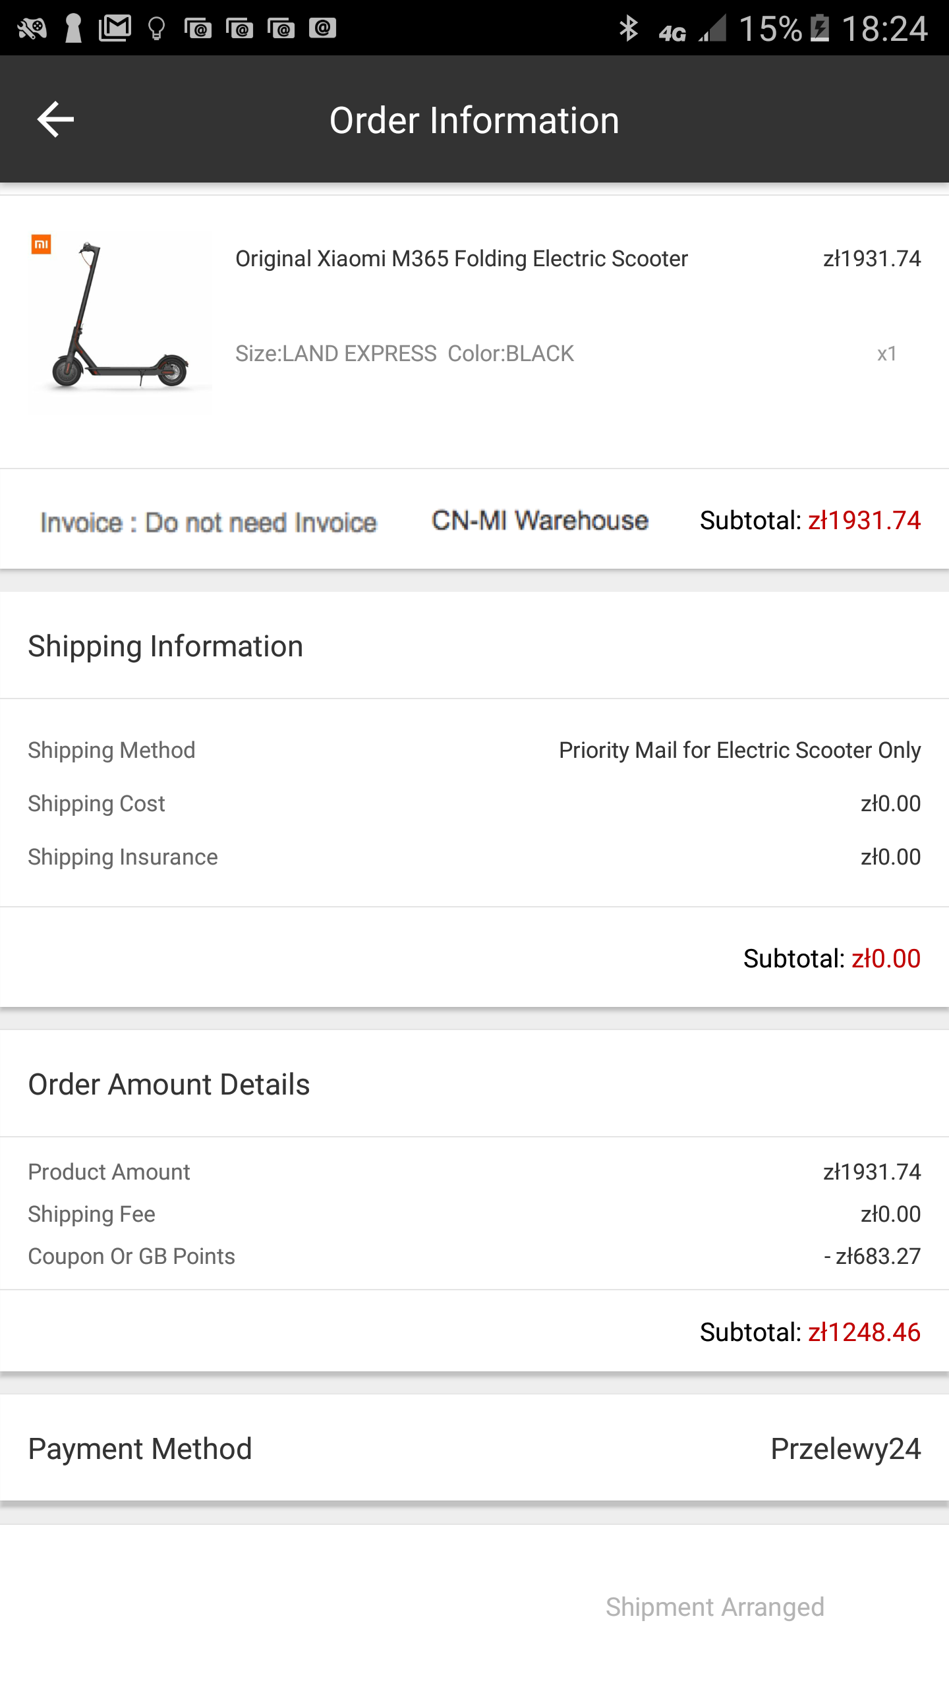Tap the back arrow icon
The height and width of the screenshot is (1687, 949).
[x=55, y=119]
